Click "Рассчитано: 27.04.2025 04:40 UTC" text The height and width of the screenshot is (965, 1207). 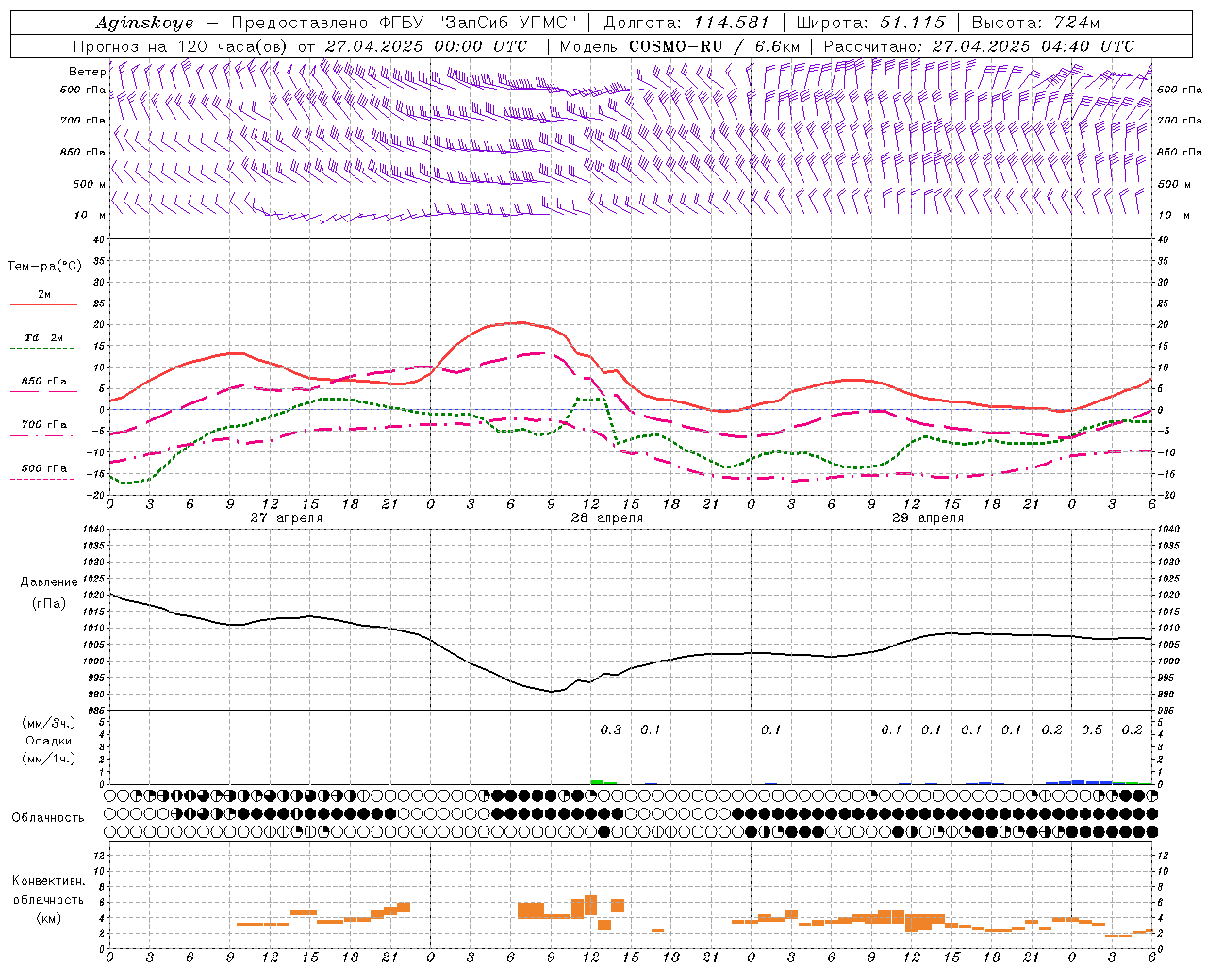(x=979, y=46)
